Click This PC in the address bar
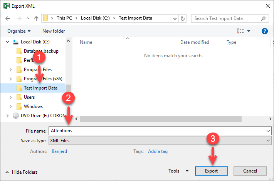The image size is (274, 181). [x=64, y=18]
